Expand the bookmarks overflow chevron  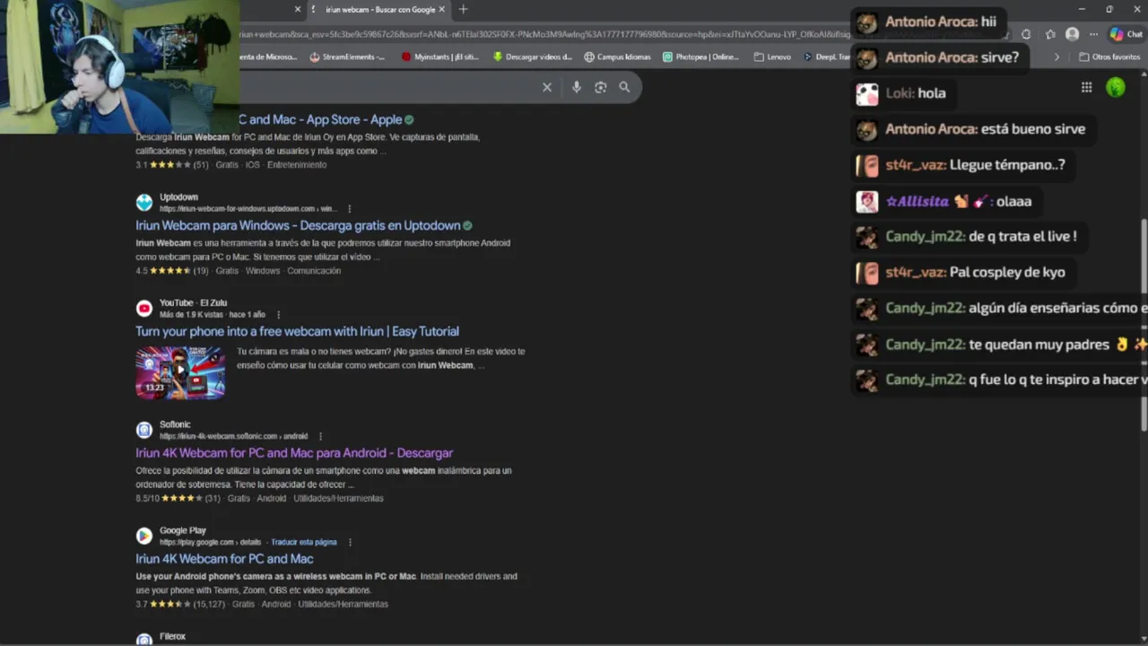(x=1057, y=57)
